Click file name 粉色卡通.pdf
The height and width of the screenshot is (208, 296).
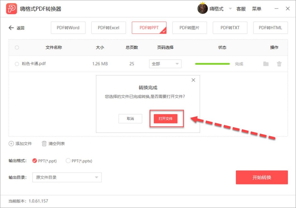pos(34,64)
